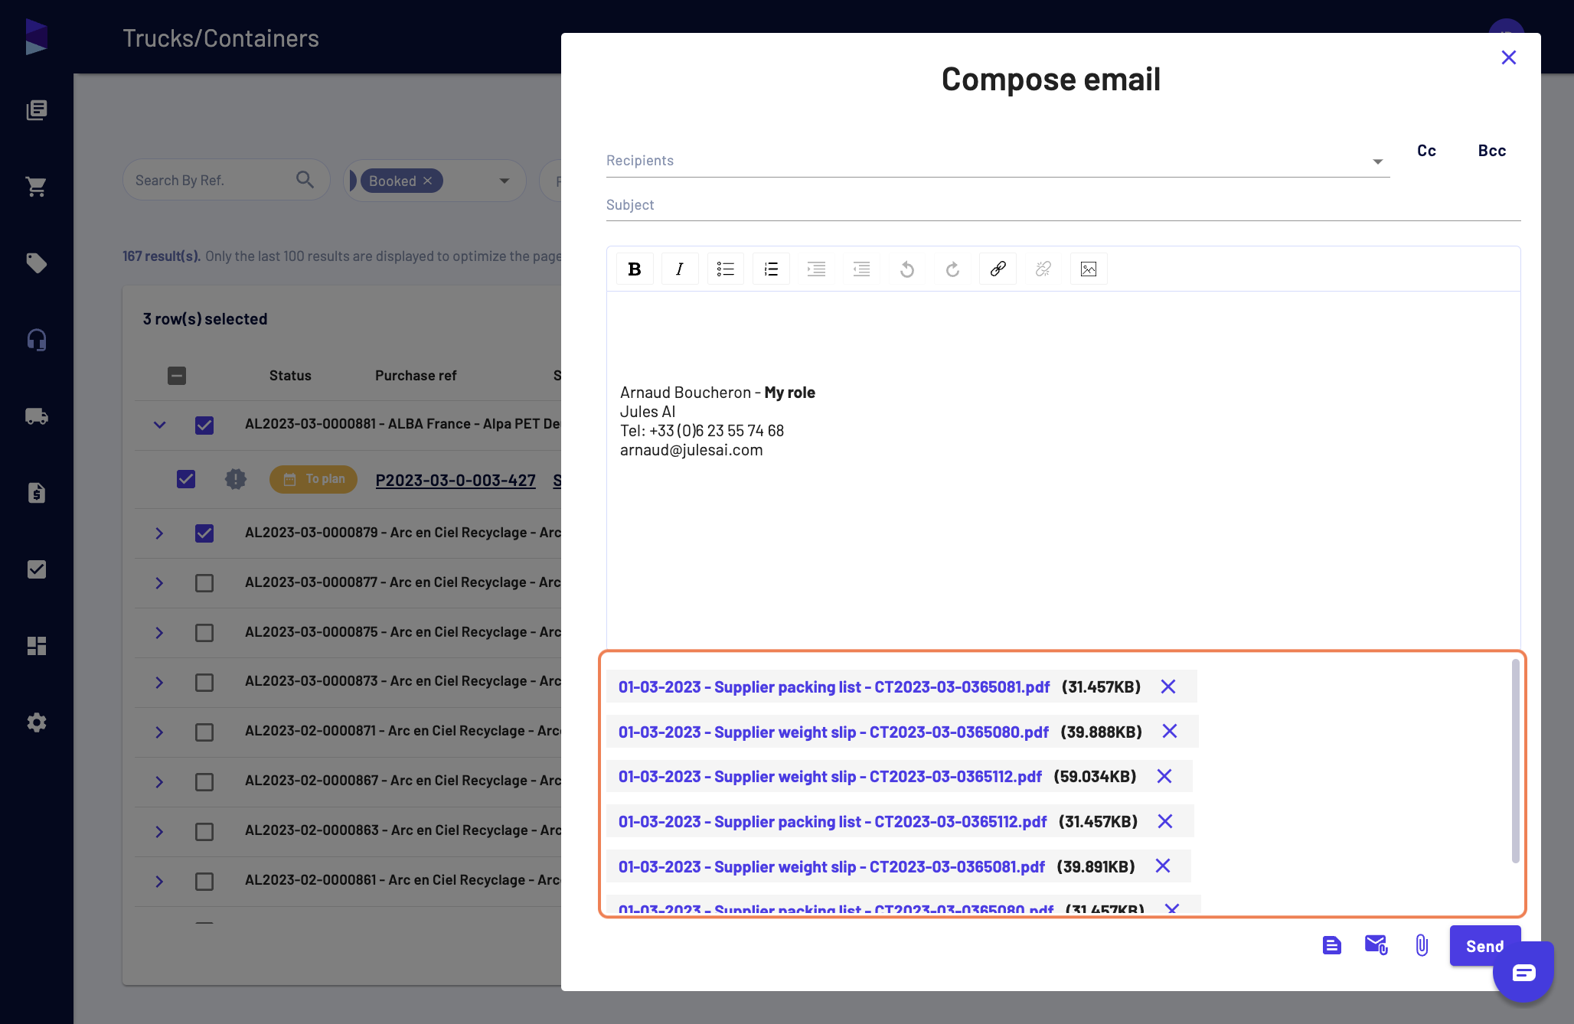Redo edit in email body
This screenshot has height=1024, width=1574.
[x=952, y=269]
